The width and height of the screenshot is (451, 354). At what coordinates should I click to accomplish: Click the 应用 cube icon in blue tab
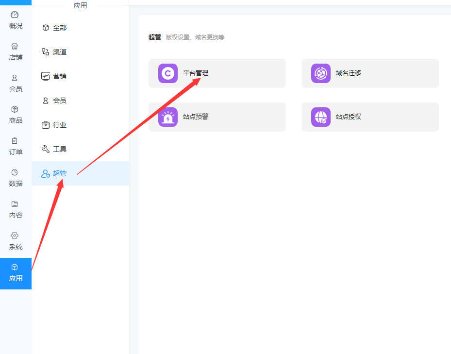(x=15, y=267)
